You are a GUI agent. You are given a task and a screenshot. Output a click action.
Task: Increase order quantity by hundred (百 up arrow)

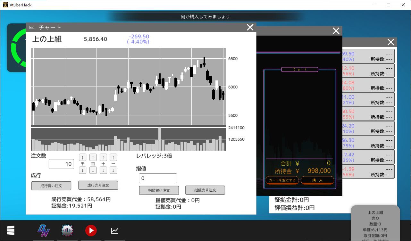(93, 157)
